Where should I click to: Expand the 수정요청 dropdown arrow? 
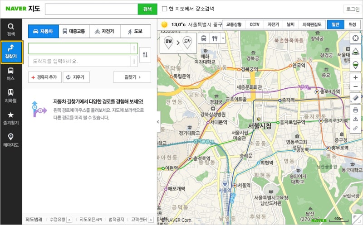69,220
